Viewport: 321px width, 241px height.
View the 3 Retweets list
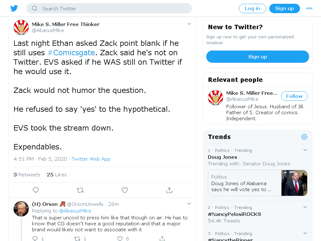27,174
